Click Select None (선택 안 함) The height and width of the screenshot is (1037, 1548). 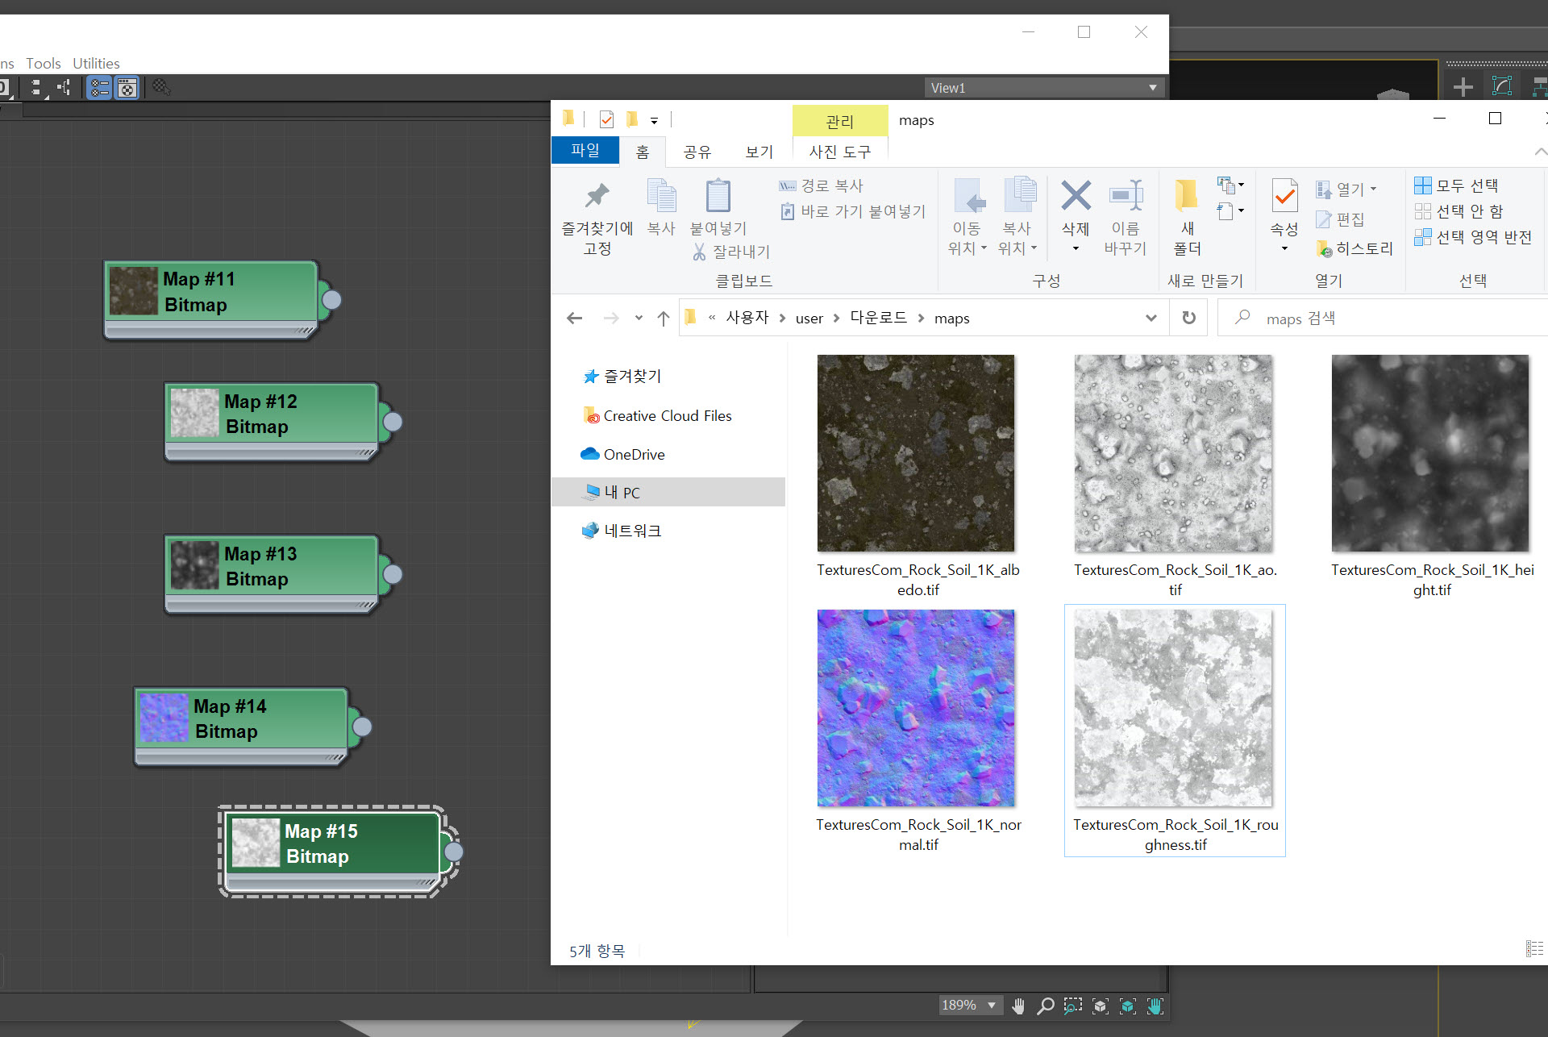point(1459,211)
